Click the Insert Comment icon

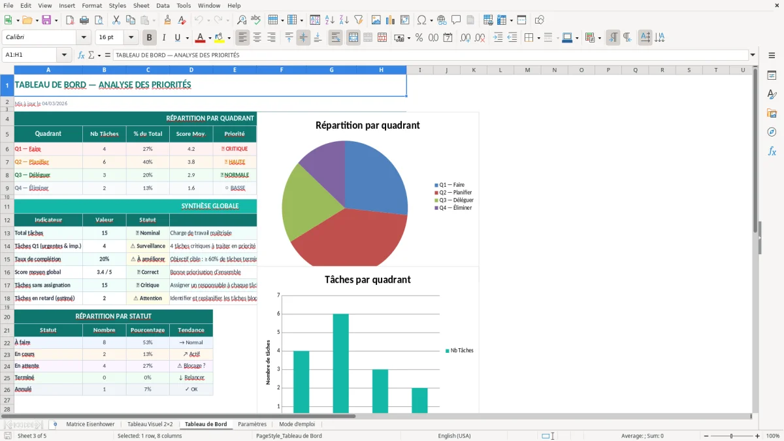(456, 20)
